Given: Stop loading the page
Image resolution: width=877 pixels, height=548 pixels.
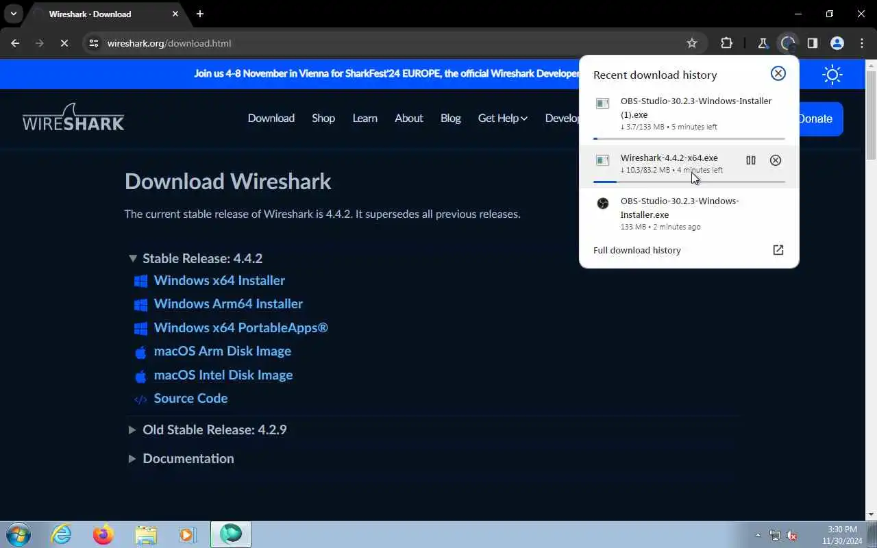Looking at the screenshot, I should coord(64,43).
